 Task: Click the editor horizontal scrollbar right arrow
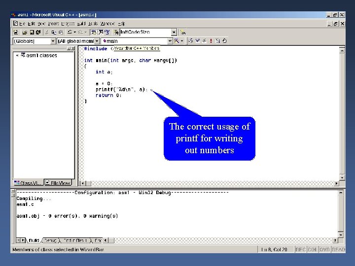336,183
